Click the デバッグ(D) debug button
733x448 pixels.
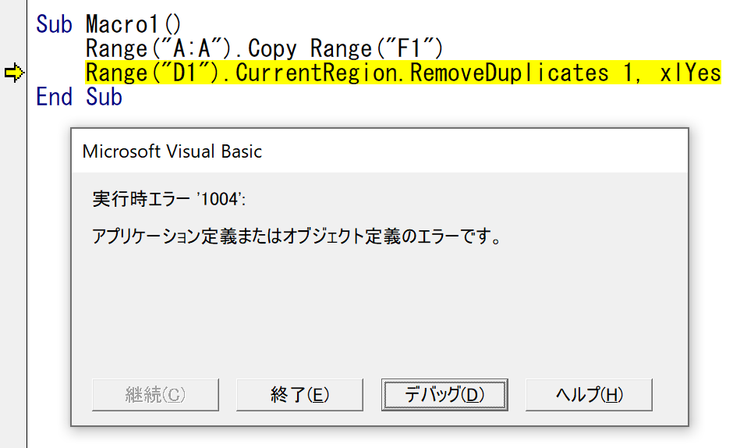tap(444, 395)
